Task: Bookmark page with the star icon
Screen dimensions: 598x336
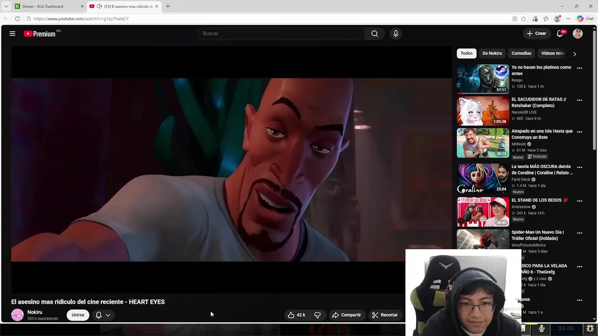Action: [x=524, y=19]
